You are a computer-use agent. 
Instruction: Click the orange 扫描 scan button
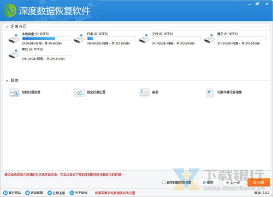259,182
